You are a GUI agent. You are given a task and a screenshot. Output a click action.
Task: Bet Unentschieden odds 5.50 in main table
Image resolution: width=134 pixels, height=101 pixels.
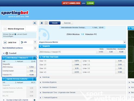(x=111, y=52)
